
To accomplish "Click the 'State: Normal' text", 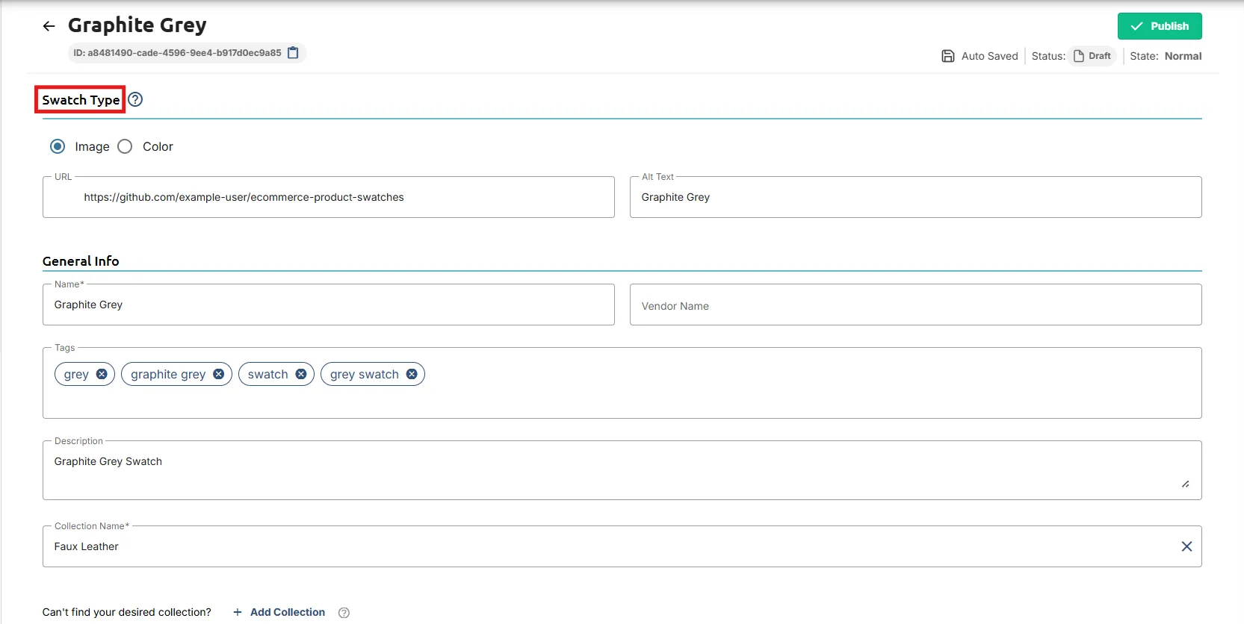I will tap(1166, 56).
